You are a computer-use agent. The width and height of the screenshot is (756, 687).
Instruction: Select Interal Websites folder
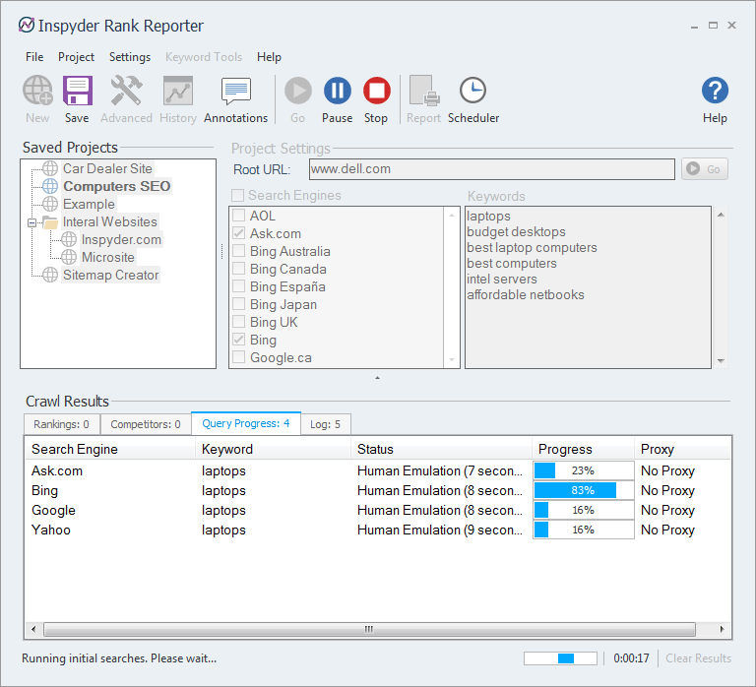pos(110,221)
